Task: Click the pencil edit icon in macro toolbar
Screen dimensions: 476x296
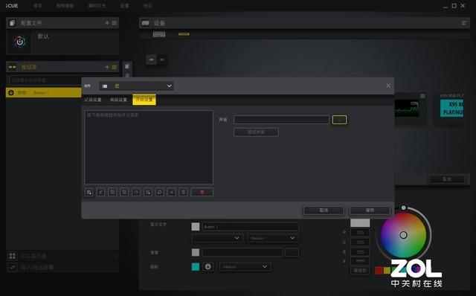Action: pyautogui.click(x=101, y=192)
